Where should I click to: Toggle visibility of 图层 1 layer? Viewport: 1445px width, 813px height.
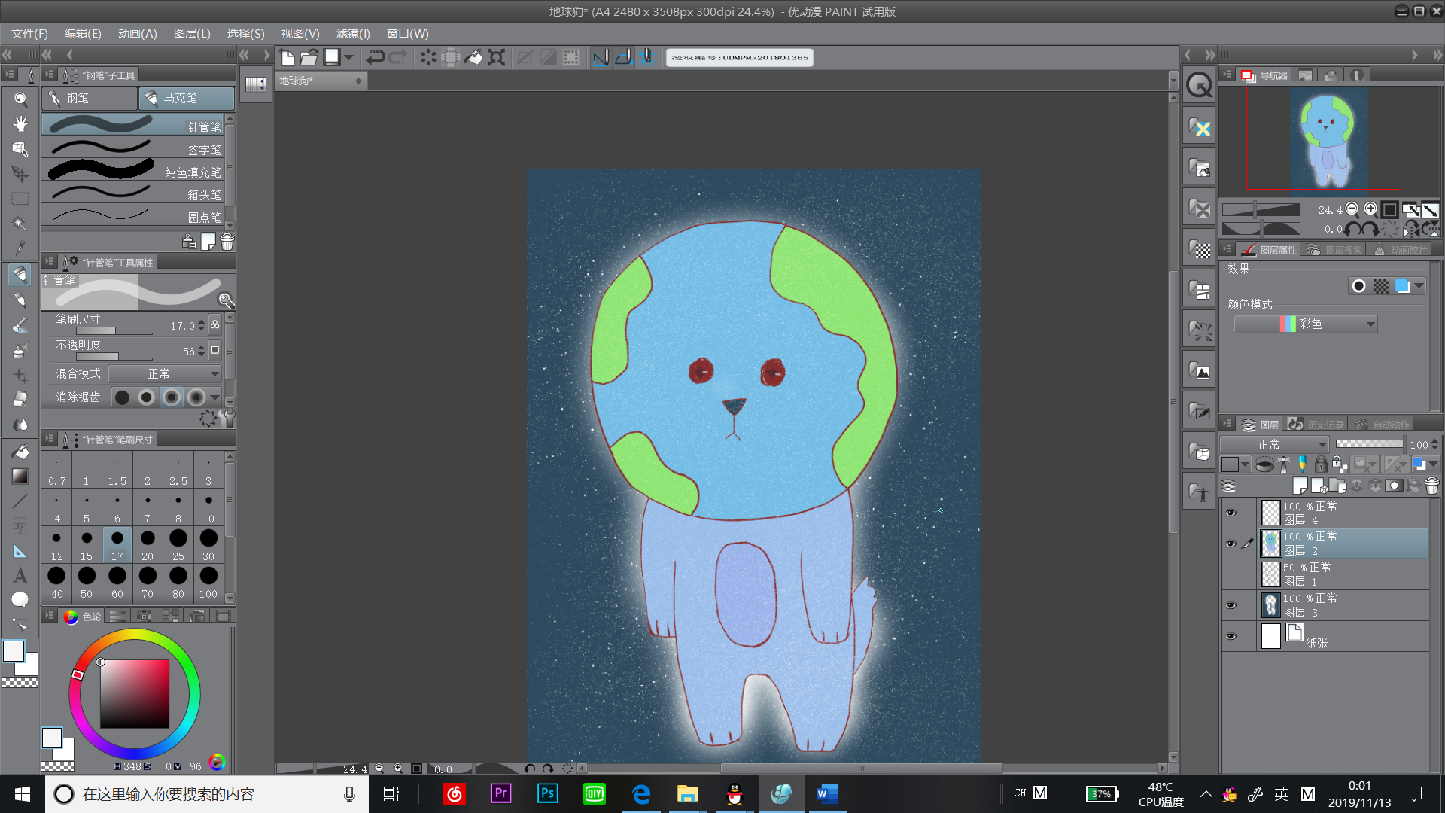pos(1231,574)
